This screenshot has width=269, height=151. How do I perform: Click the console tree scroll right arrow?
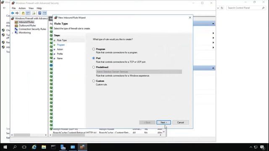coord(46,135)
